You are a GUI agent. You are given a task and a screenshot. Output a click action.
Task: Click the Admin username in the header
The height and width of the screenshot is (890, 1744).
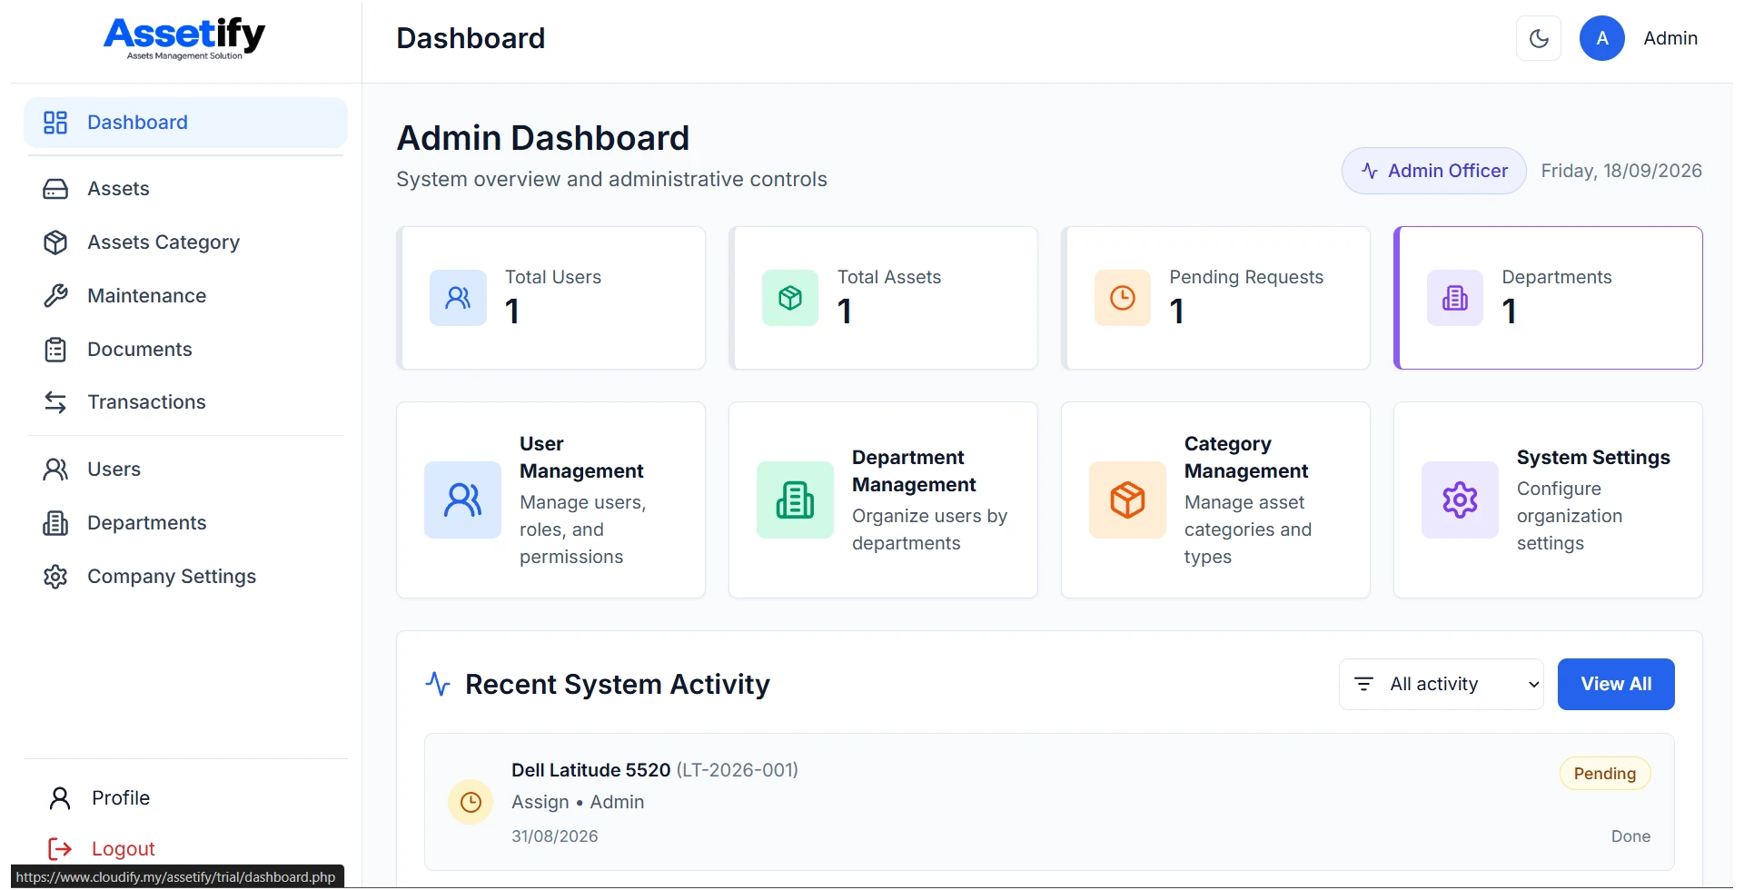(x=1670, y=38)
